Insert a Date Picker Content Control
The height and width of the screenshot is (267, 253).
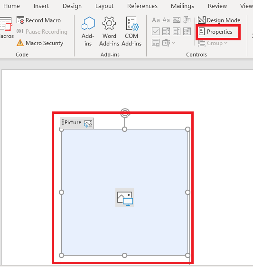[x=187, y=31]
